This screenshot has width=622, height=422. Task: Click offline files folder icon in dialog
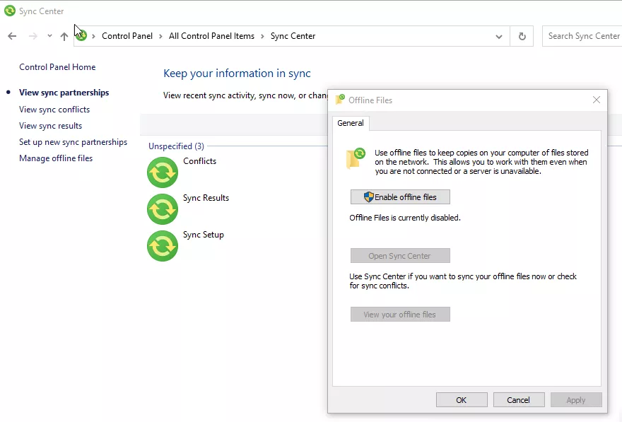pyautogui.click(x=356, y=158)
